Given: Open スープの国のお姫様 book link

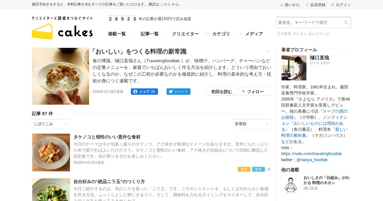Looking at the screenshot, I should click(x=314, y=114).
